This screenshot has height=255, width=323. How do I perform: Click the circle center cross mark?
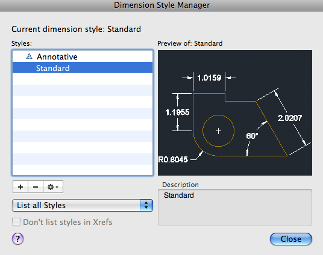(218, 131)
